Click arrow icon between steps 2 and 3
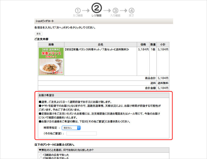Image resolution: width=207 pixels, height=159 pixels. pos(107,10)
